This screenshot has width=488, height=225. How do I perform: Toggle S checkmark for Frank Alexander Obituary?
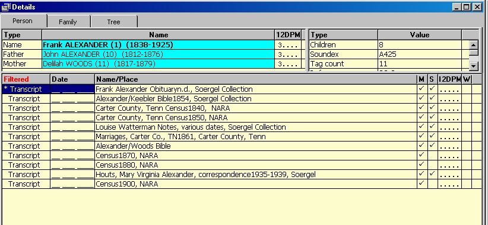[432, 89]
